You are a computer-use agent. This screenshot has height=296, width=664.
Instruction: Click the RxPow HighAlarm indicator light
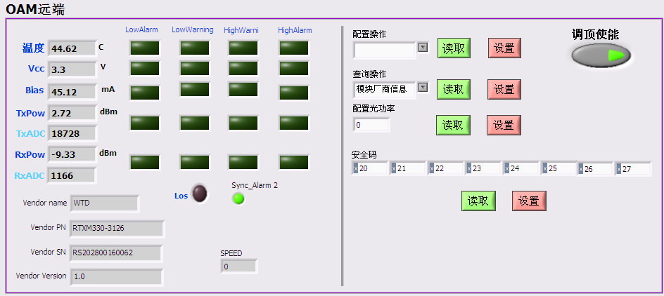[294, 162]
